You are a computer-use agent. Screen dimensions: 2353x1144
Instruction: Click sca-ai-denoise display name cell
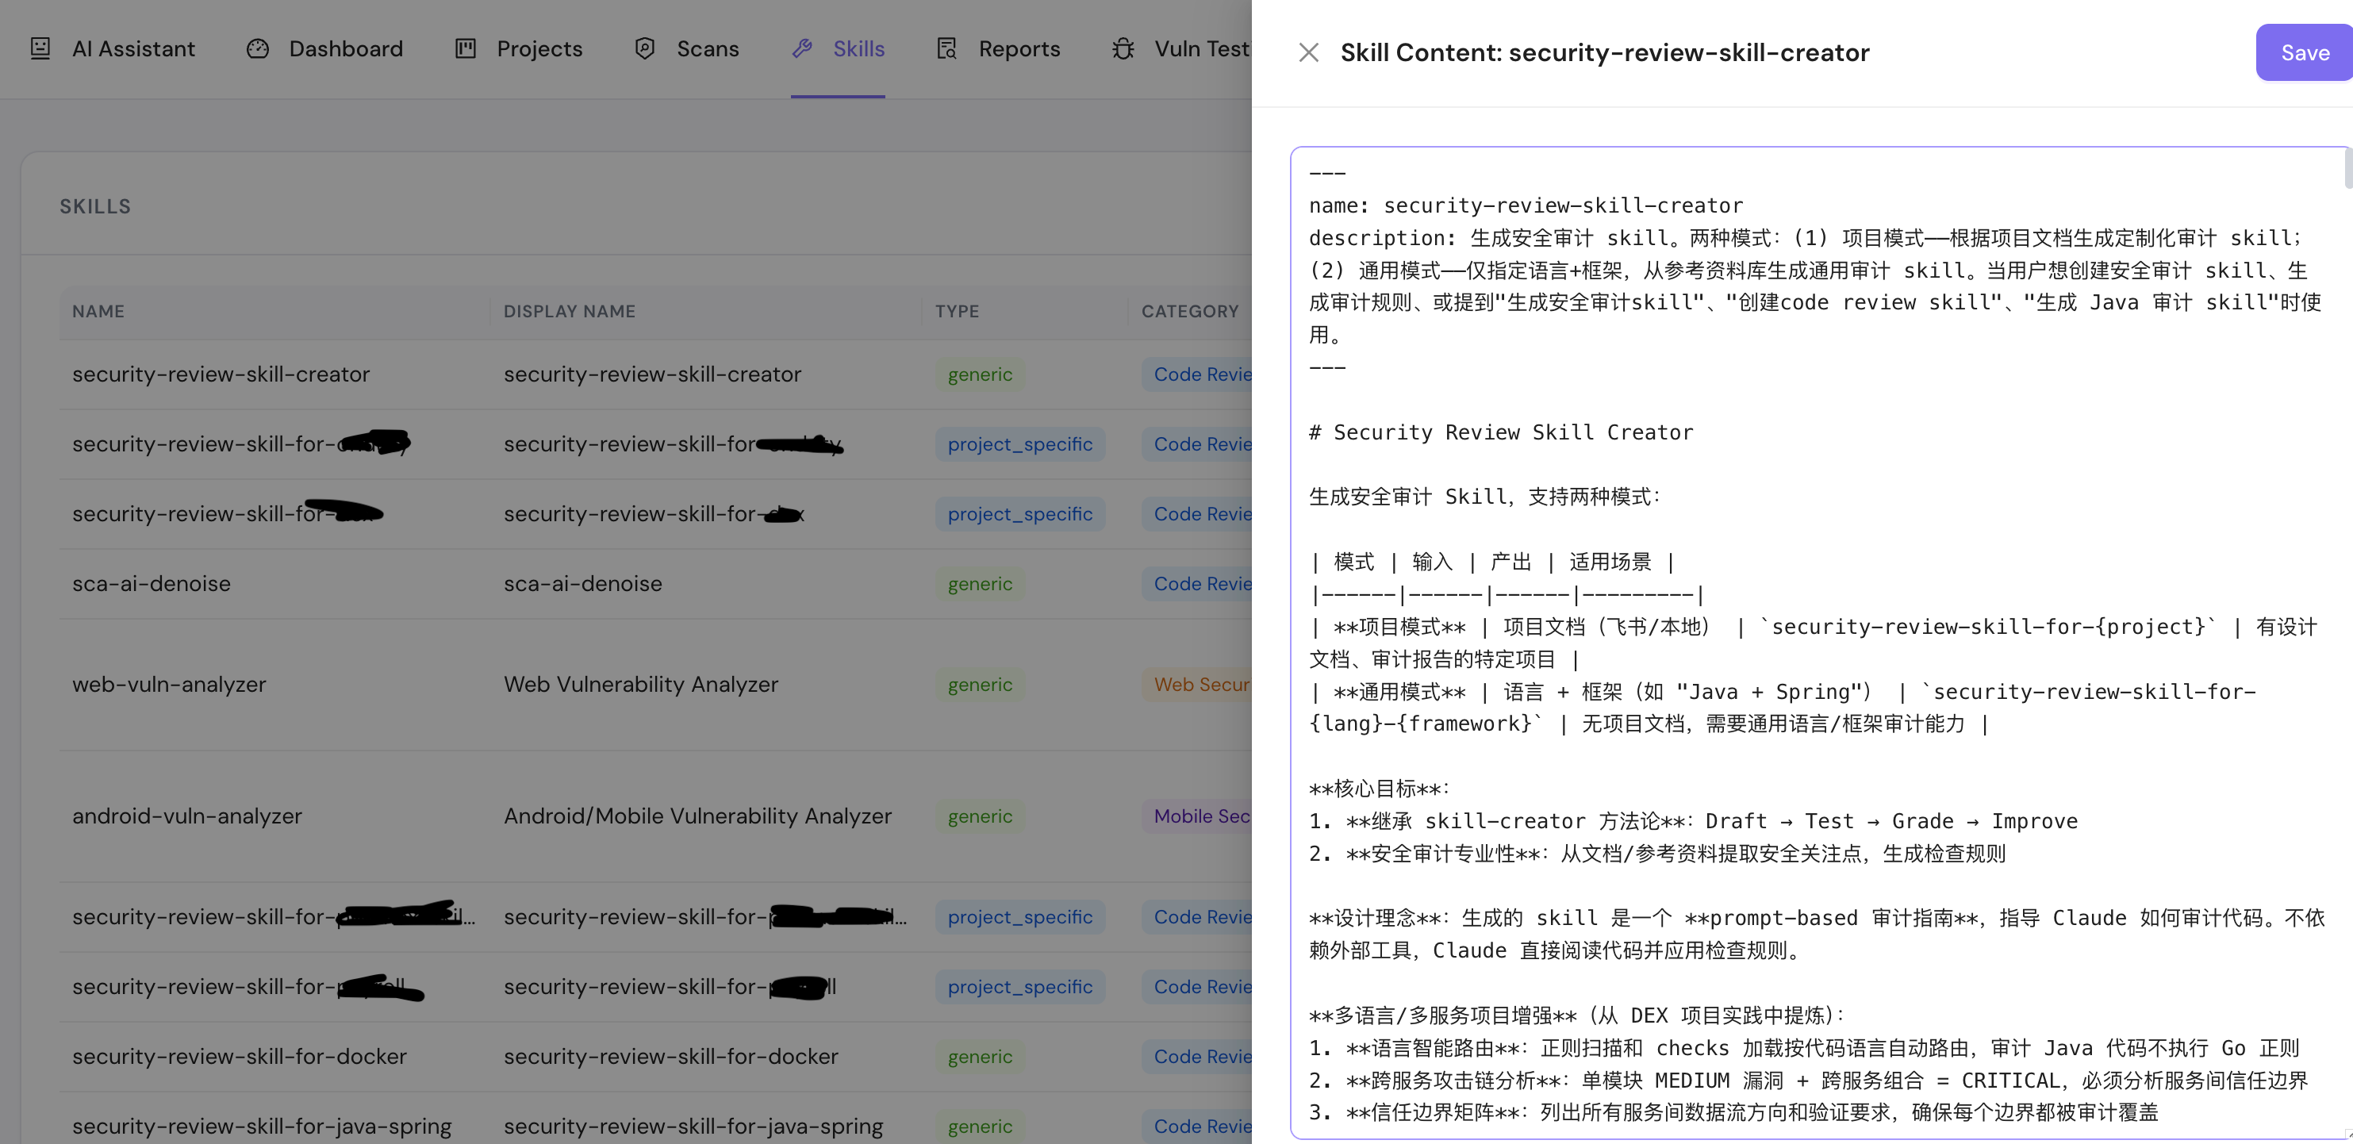[583, 583]
